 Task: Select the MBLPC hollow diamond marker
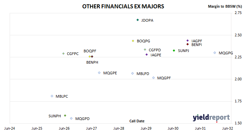click(52, 96)
